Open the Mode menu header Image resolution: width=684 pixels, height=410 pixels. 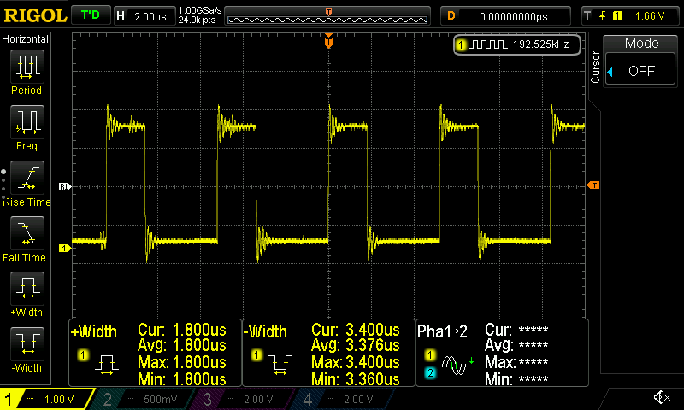point(641,44)
